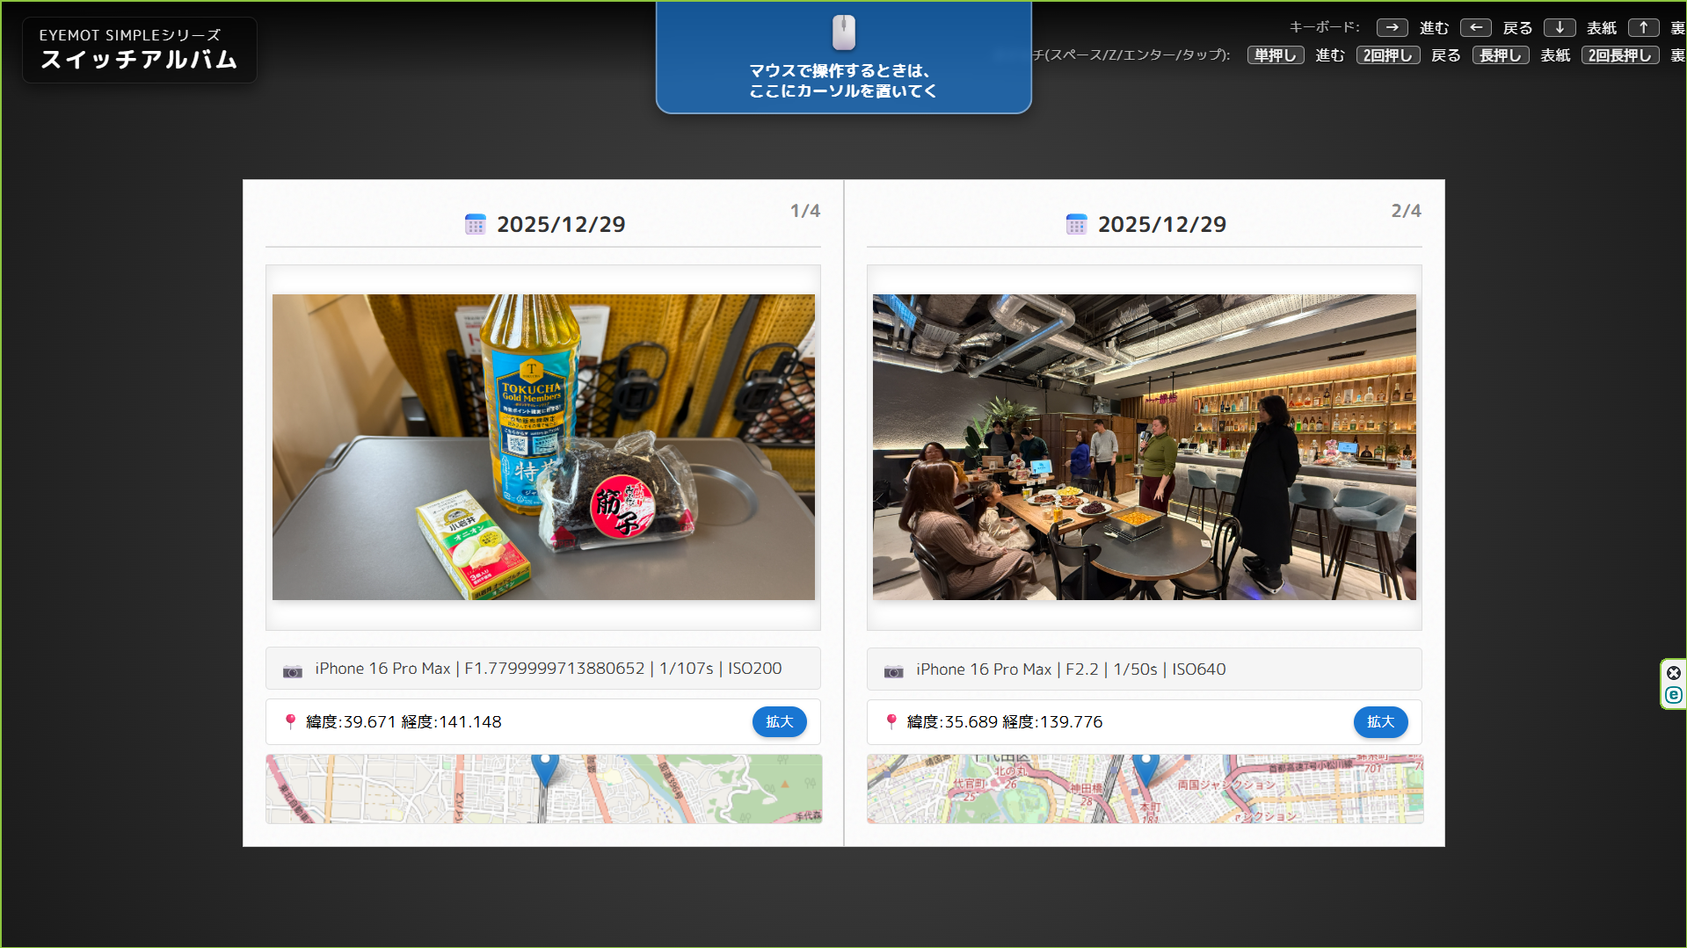The height and width of the screenshot is (948, 1687).
Task: Click the right arrow key icon
Action: pyautogui.click(x=1392, y=28)
